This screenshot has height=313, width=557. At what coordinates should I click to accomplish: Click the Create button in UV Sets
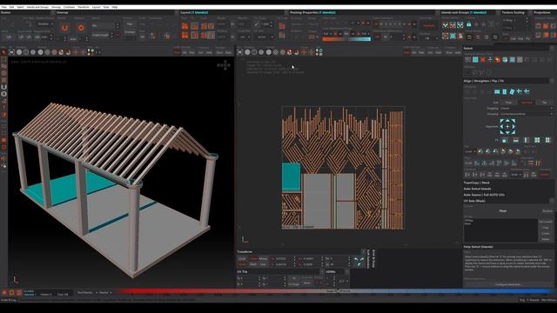tap(546, 234)
